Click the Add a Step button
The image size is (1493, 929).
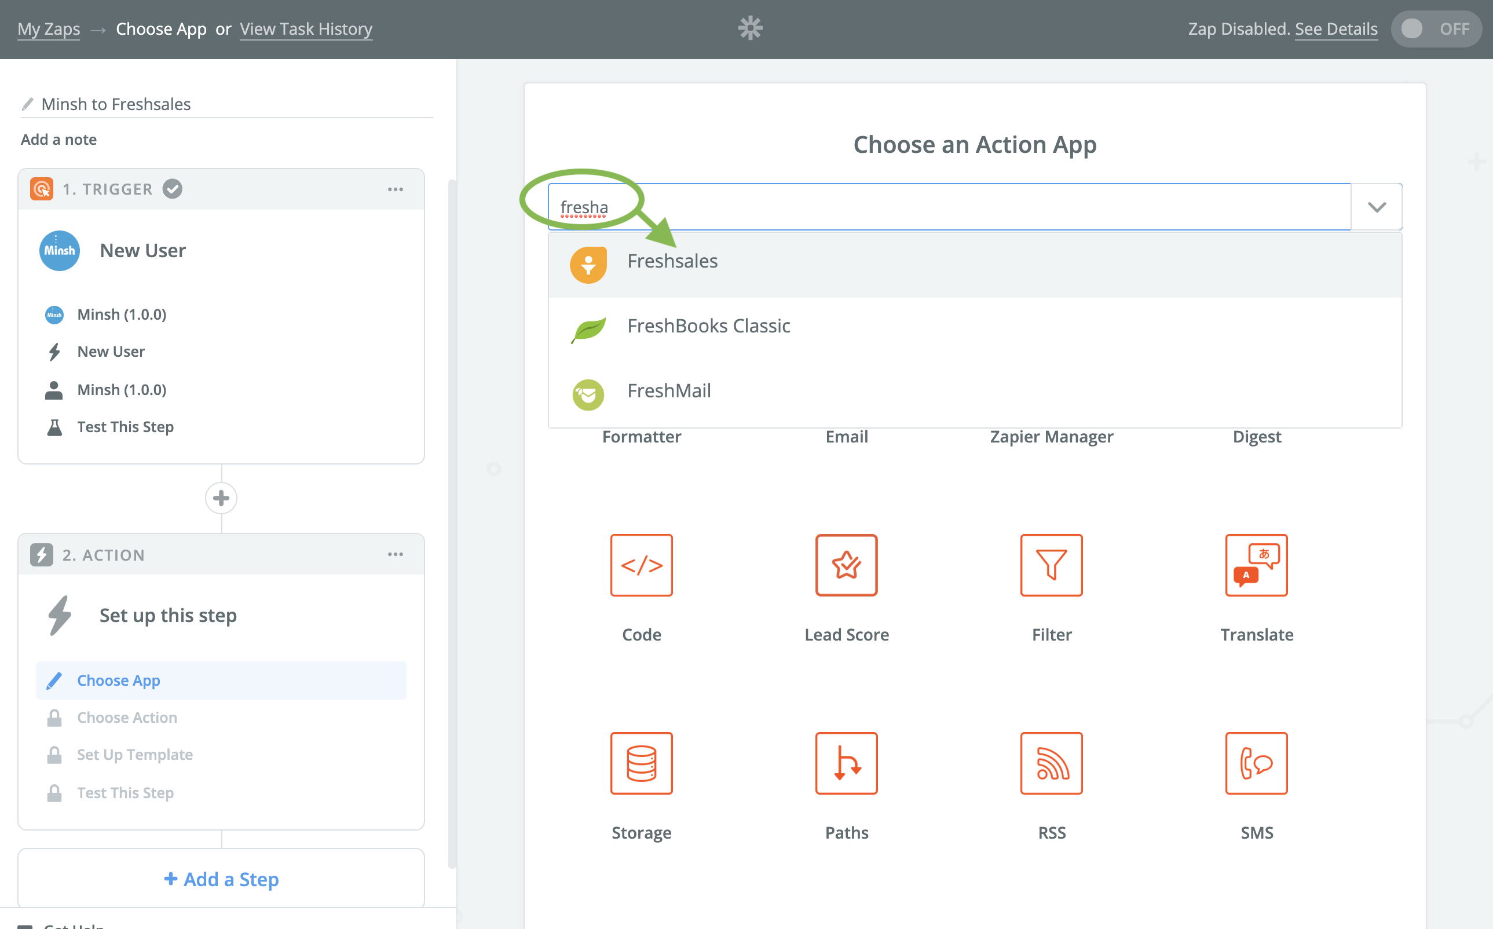pos(221,879)
